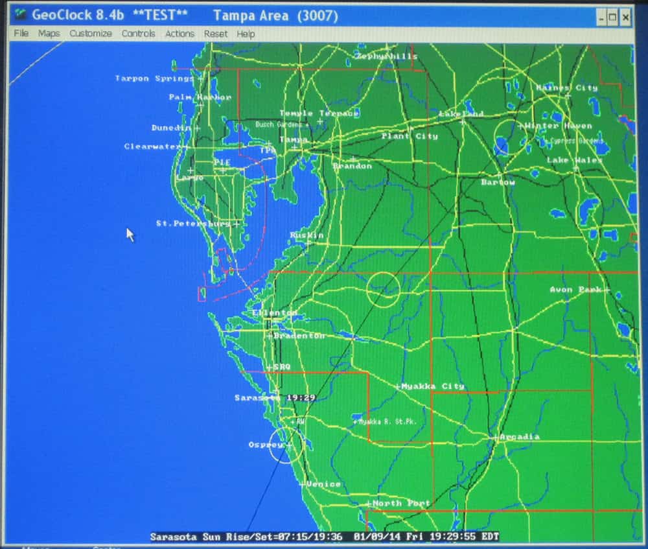Open the Actions menu
Image resolution: width=648 pixels, height=549 pixels.
(179, 34)
